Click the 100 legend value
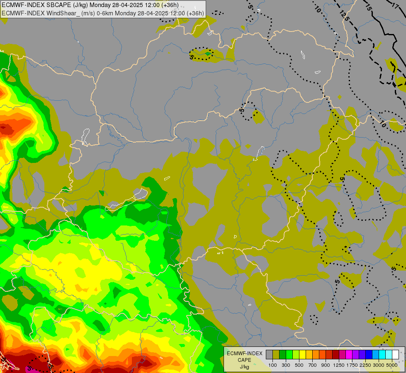406x373 pixels. pos(272,365)
